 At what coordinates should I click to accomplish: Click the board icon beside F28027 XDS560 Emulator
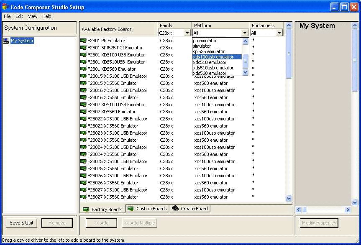click(x=83, y=197)
